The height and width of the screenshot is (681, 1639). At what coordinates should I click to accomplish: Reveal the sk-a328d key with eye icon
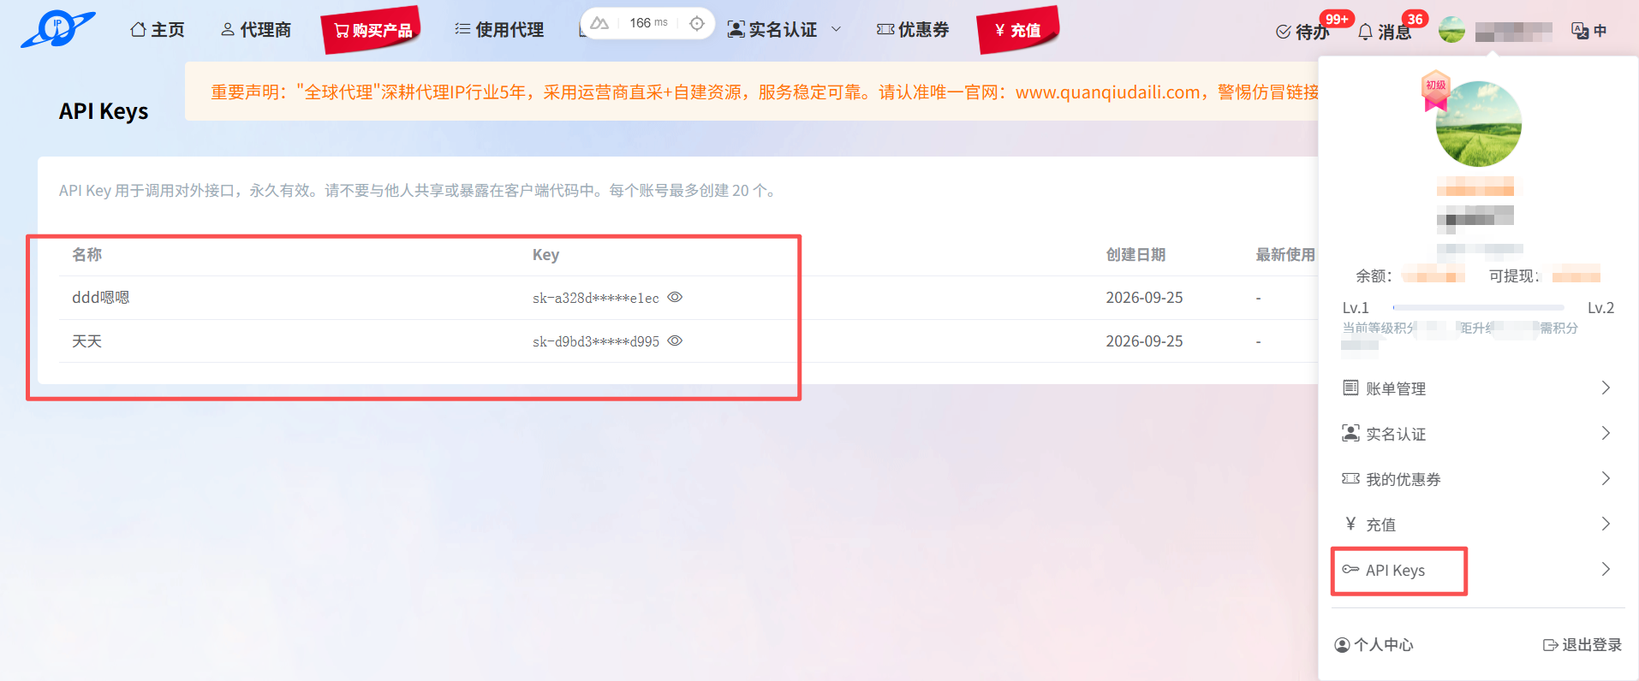tap(675, 297)
